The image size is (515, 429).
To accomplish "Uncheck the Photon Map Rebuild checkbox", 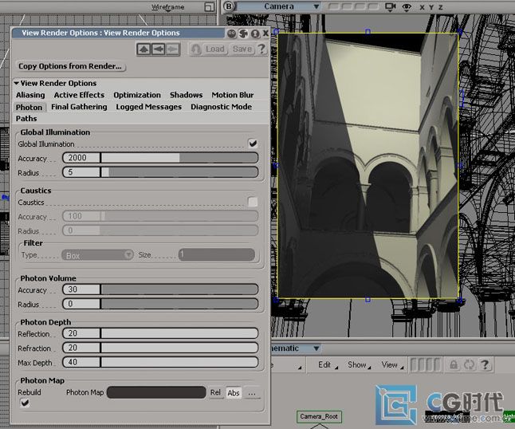I will coord(25,403).
